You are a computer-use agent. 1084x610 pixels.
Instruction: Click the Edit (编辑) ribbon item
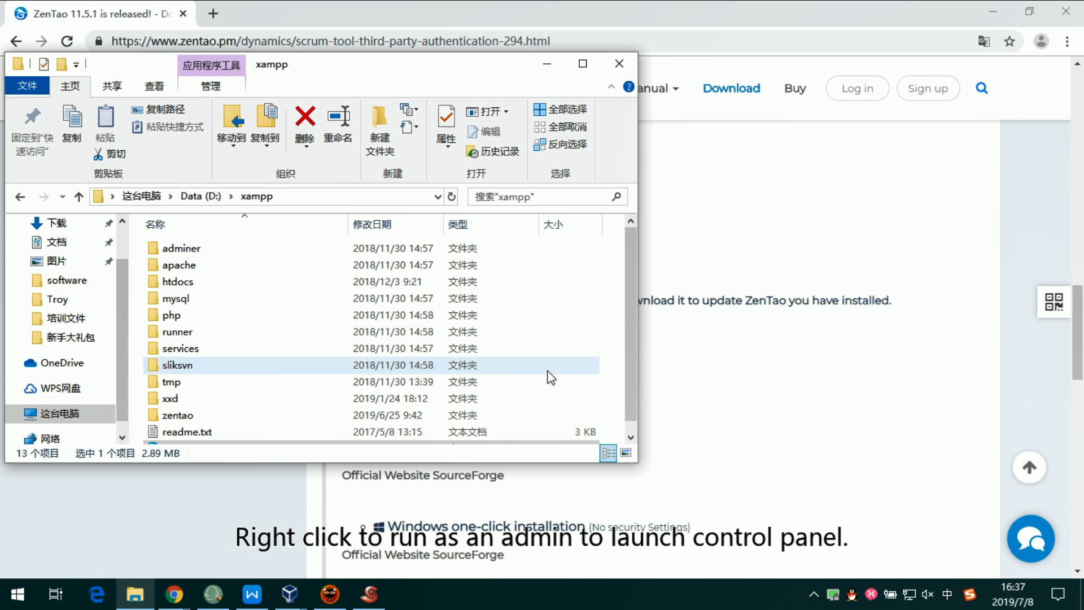pos(484,132)
